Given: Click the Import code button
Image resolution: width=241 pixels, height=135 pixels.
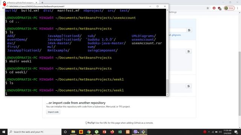Looking at the screenshot, I should (53, 112).
